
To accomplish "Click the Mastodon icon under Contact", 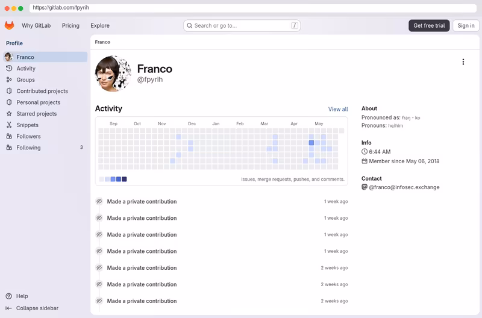I will pyautogui.click(x=365, y=187).
